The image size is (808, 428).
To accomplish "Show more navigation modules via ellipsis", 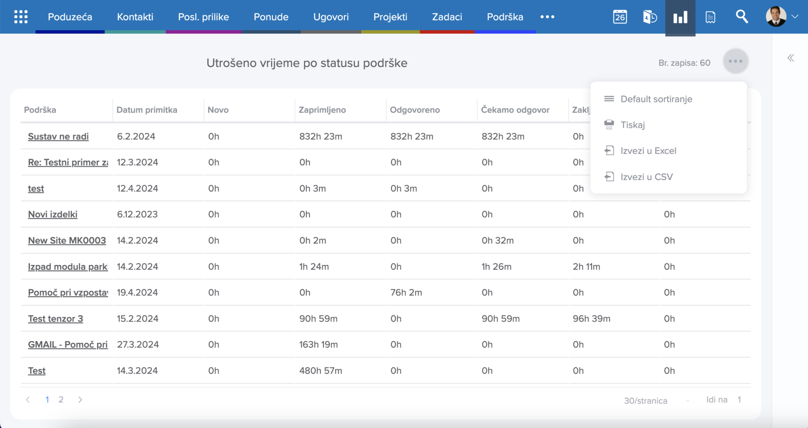I will [x=547, y=17].
